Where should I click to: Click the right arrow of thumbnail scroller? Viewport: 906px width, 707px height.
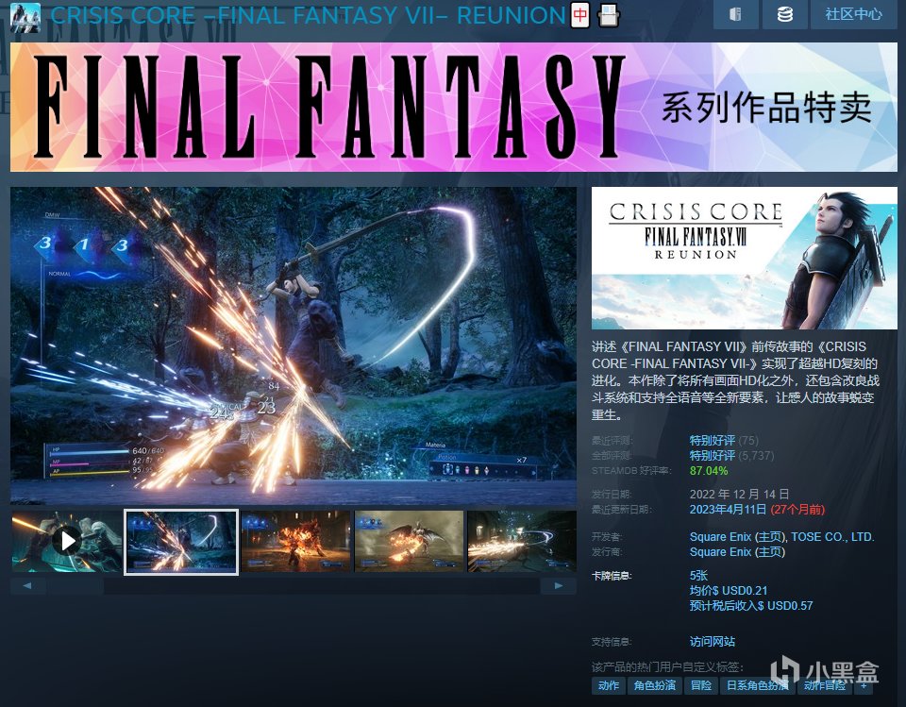click(x=558, y=585)
